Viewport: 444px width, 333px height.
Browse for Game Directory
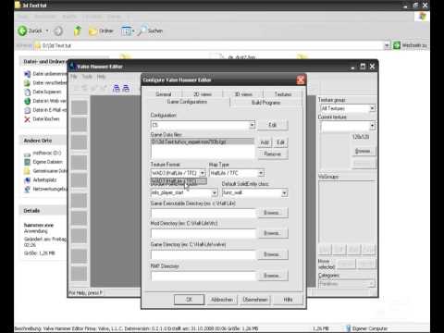273,254
